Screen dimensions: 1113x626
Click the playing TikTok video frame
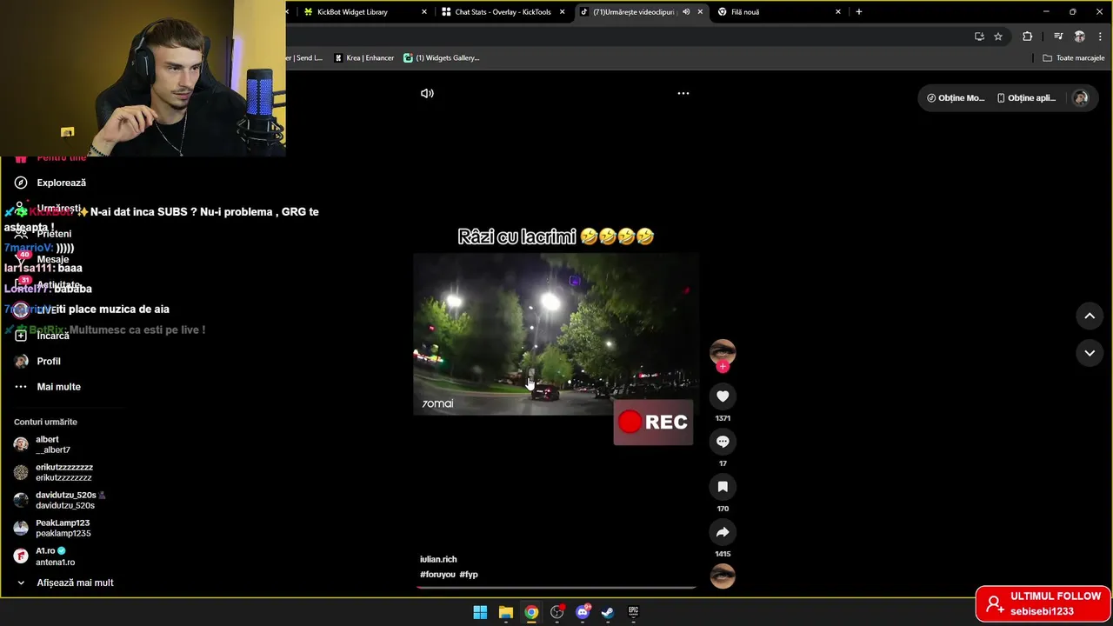(556, 334)
